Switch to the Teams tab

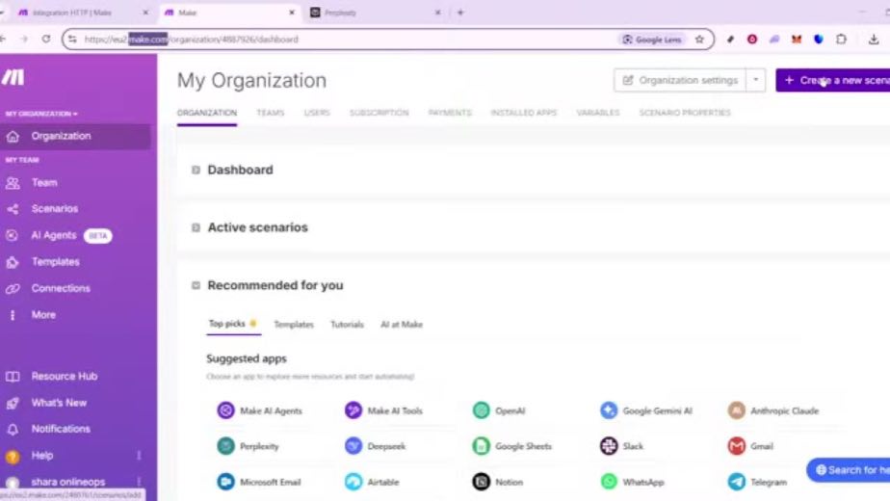(x=270, y=113)
